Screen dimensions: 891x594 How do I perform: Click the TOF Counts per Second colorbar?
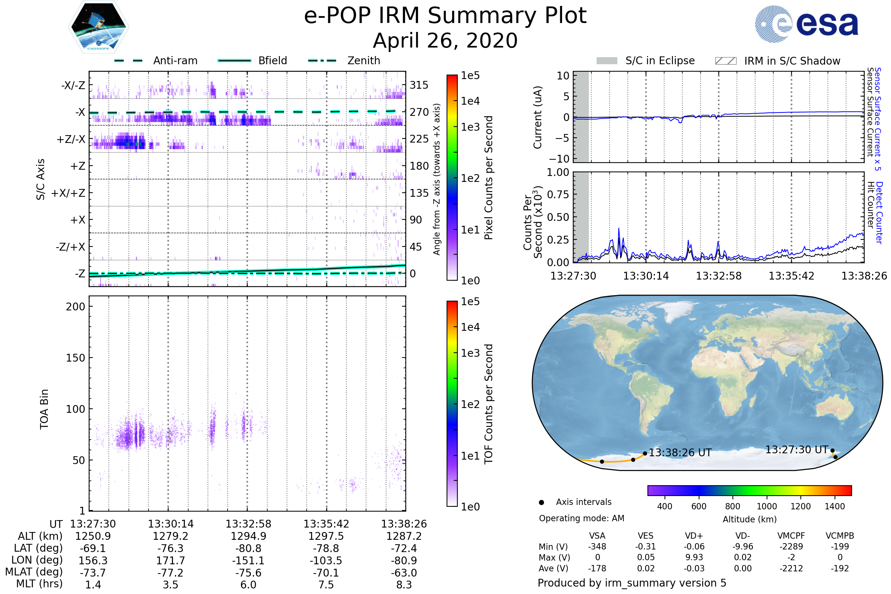click(452, 404)
